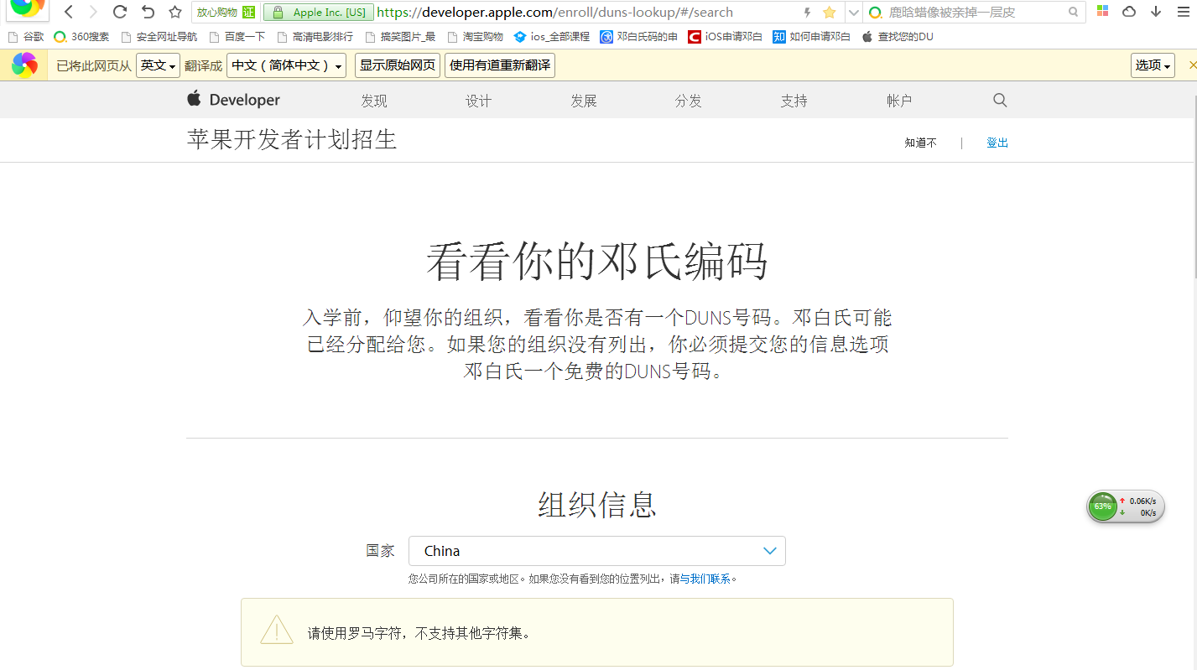Click the download arrow icon in toolbar
The height and width of the screenshot is (670, 1197).
pos(1155,12)
